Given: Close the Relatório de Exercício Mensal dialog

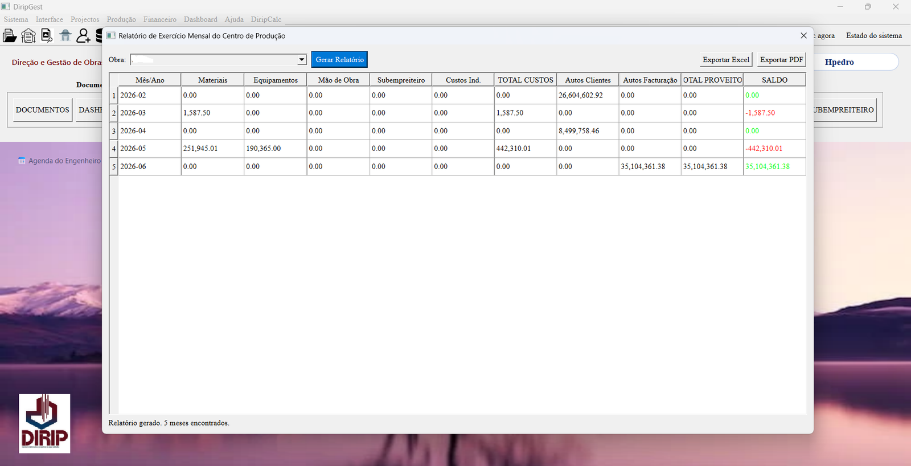Looking at the screenshot, I should pyautogui.click(x=803, y=35).
